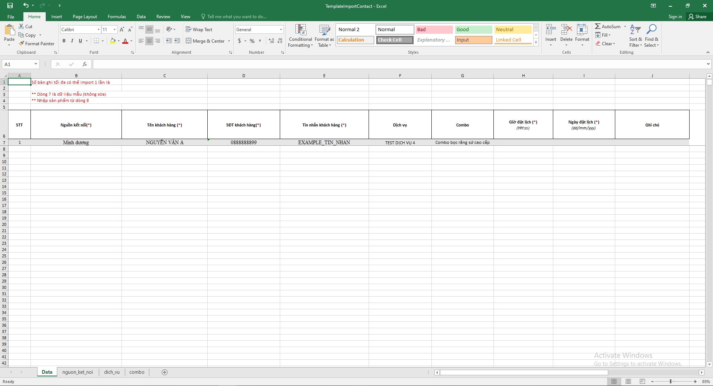Expand the General number format dropdown

point(281,29)
